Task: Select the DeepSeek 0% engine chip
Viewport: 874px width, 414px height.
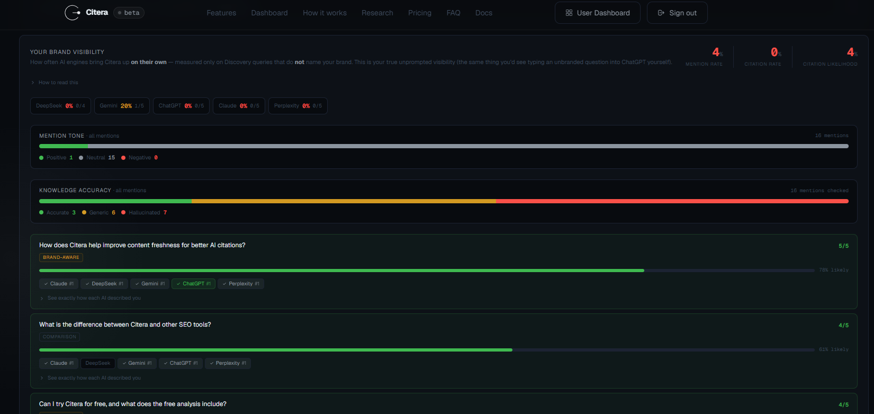Action: (60, 106)
